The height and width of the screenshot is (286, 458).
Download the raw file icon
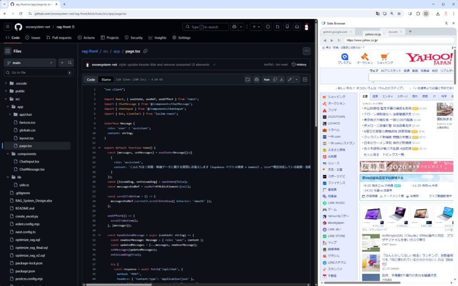coord(282,80)
